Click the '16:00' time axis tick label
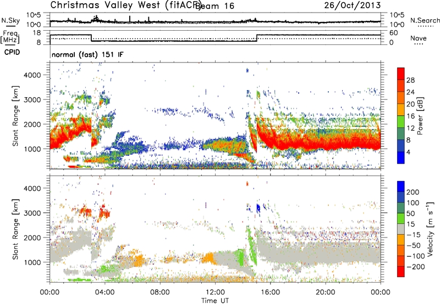The width and height of the screenshot is (440, 304). (x=270, y=292)
